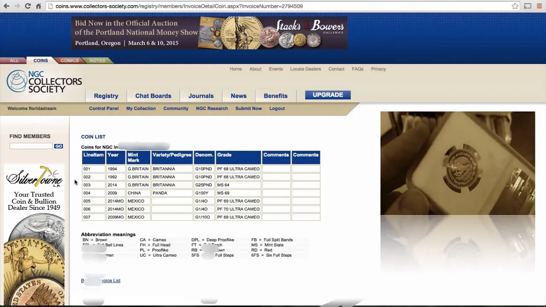Click the invoice list link below abbreviations
This screenshot has height=307, width=546.
[101, 281]
